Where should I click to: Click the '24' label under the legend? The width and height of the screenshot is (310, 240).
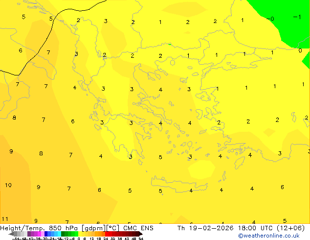(x=106, y=239)
